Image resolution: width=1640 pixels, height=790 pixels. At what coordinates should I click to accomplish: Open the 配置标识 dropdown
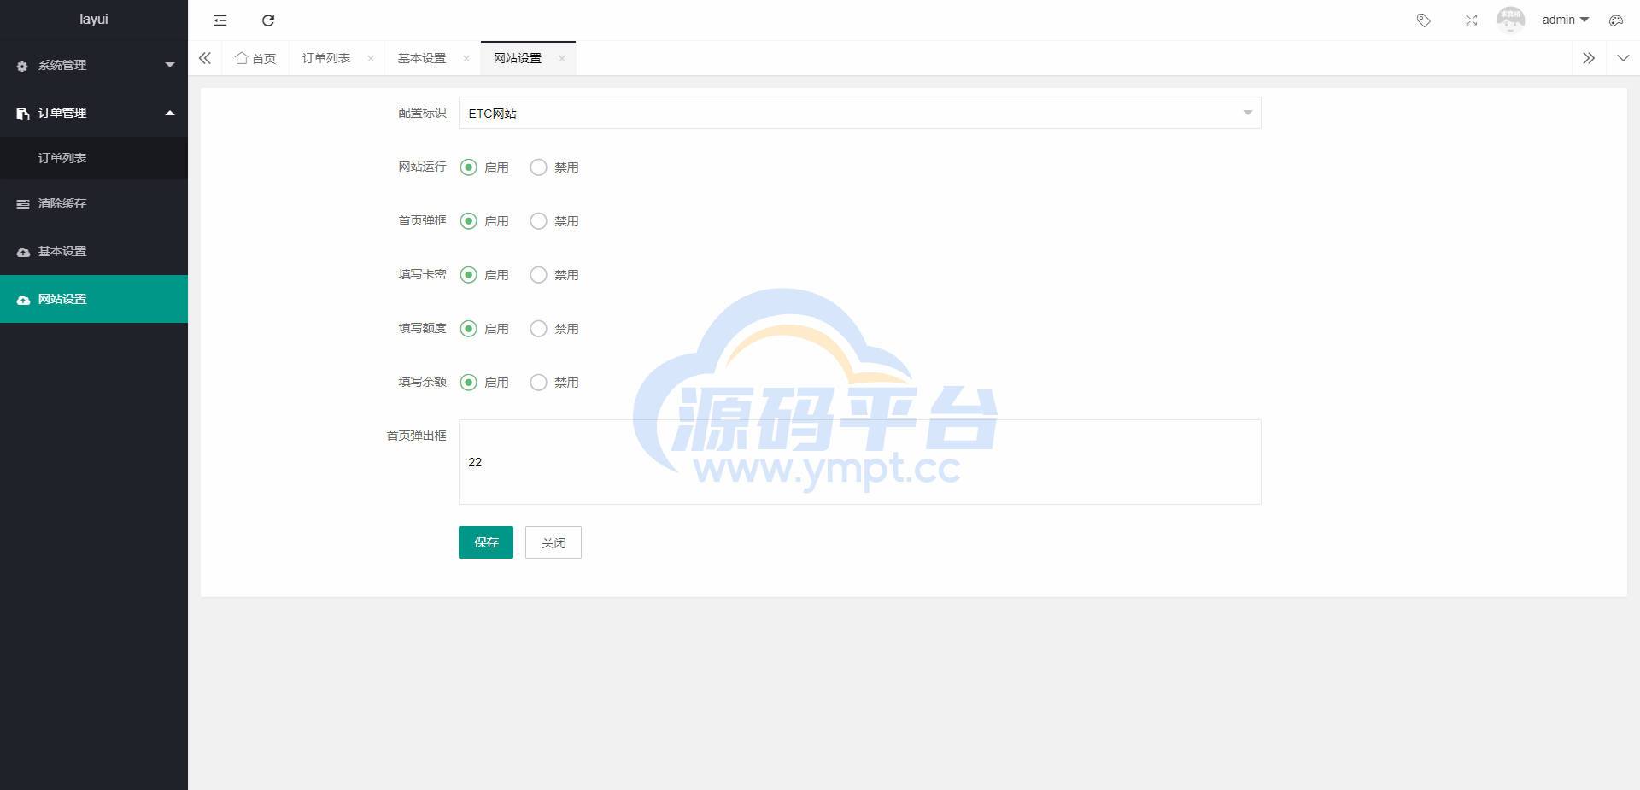[x=859, y=113]
